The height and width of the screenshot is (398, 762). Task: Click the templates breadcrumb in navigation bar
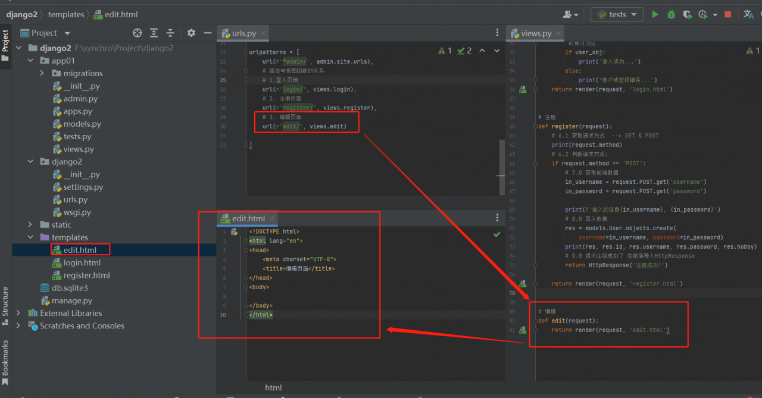(x=65, y=14)
